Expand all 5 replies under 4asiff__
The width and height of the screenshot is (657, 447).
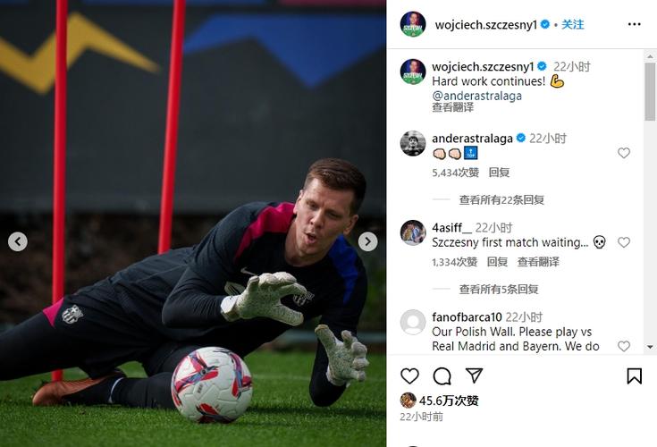[498, 289]
